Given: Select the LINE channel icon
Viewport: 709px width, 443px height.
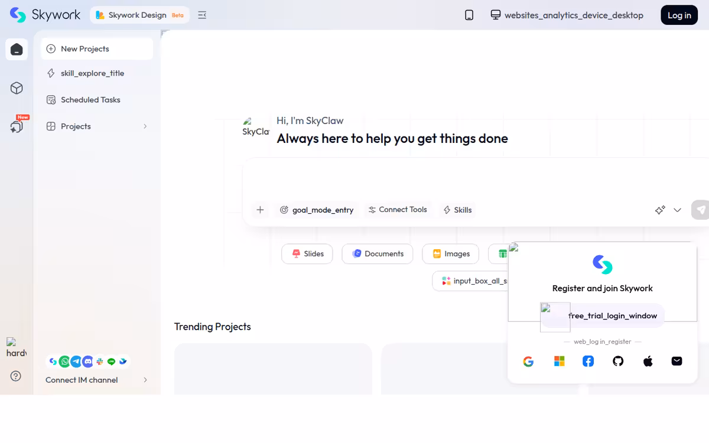Looking at the screenshot, I should coord(111,361).
